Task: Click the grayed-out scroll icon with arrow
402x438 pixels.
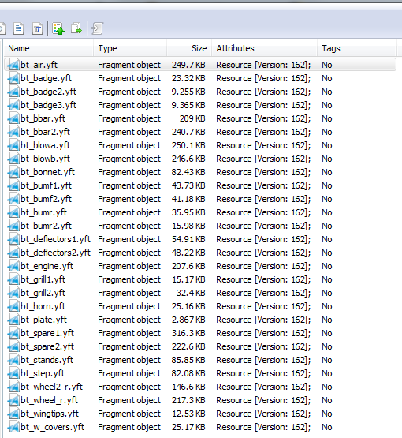Action: [97, 28]
